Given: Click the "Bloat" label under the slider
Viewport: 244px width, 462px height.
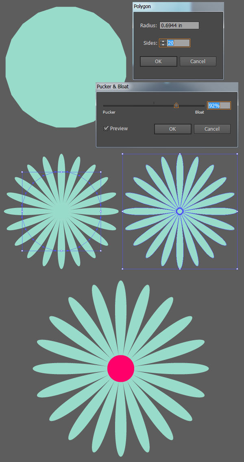Looking at the screenshot, I should click(x=200, y=112).
